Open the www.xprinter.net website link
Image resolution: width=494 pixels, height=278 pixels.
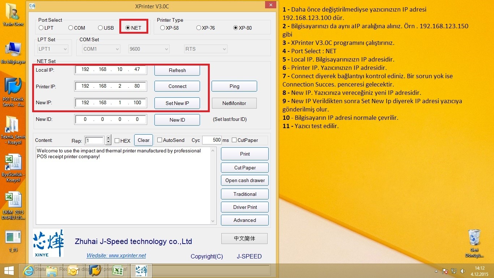click(116, 256)
